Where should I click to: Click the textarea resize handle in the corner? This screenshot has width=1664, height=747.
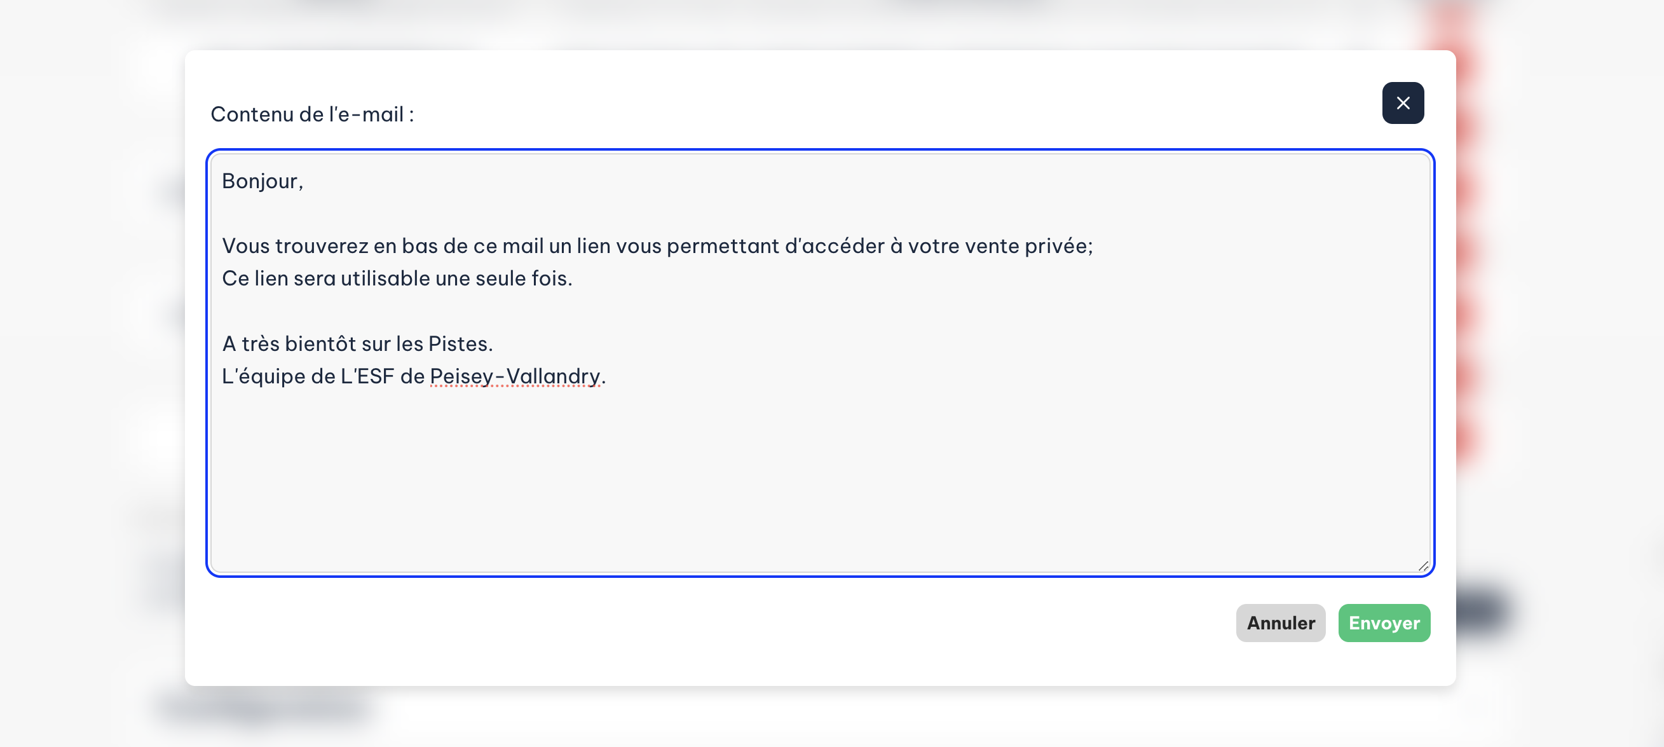pyautogui.click(x=1423, y=566)
